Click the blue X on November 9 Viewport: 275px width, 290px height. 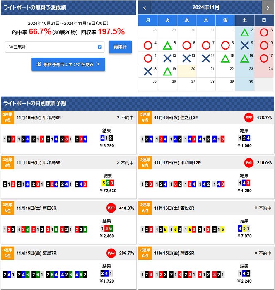(x=245, y=46)
